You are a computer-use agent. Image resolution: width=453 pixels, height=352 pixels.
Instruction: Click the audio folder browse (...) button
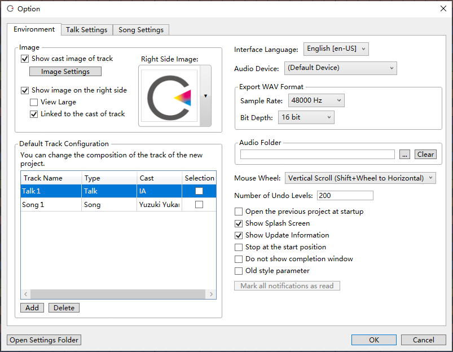tap(404, 155)
